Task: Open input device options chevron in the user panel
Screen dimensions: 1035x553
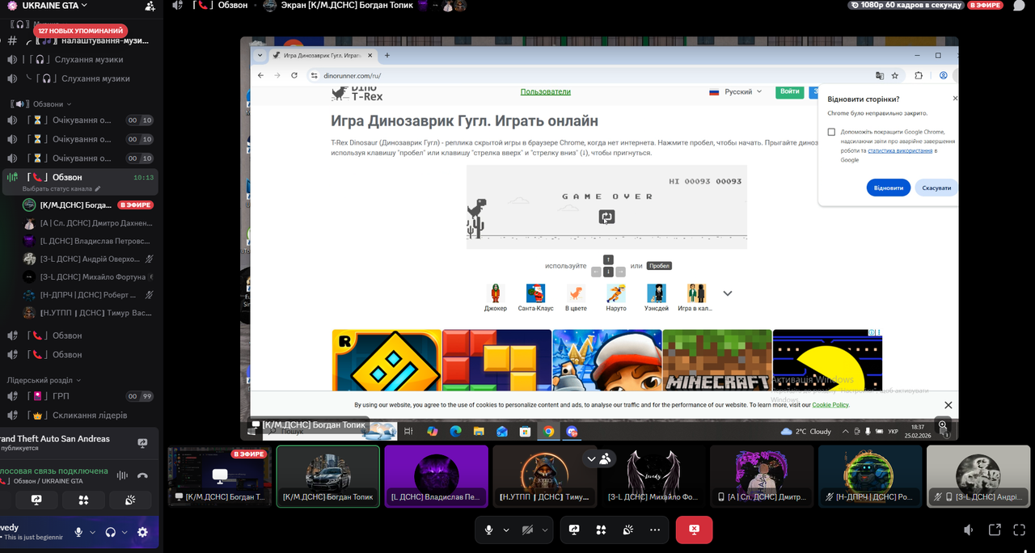Action: point(92,532)
